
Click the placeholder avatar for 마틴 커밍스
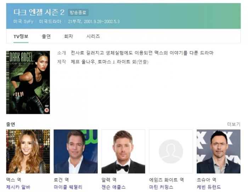(x=171, y=151)
